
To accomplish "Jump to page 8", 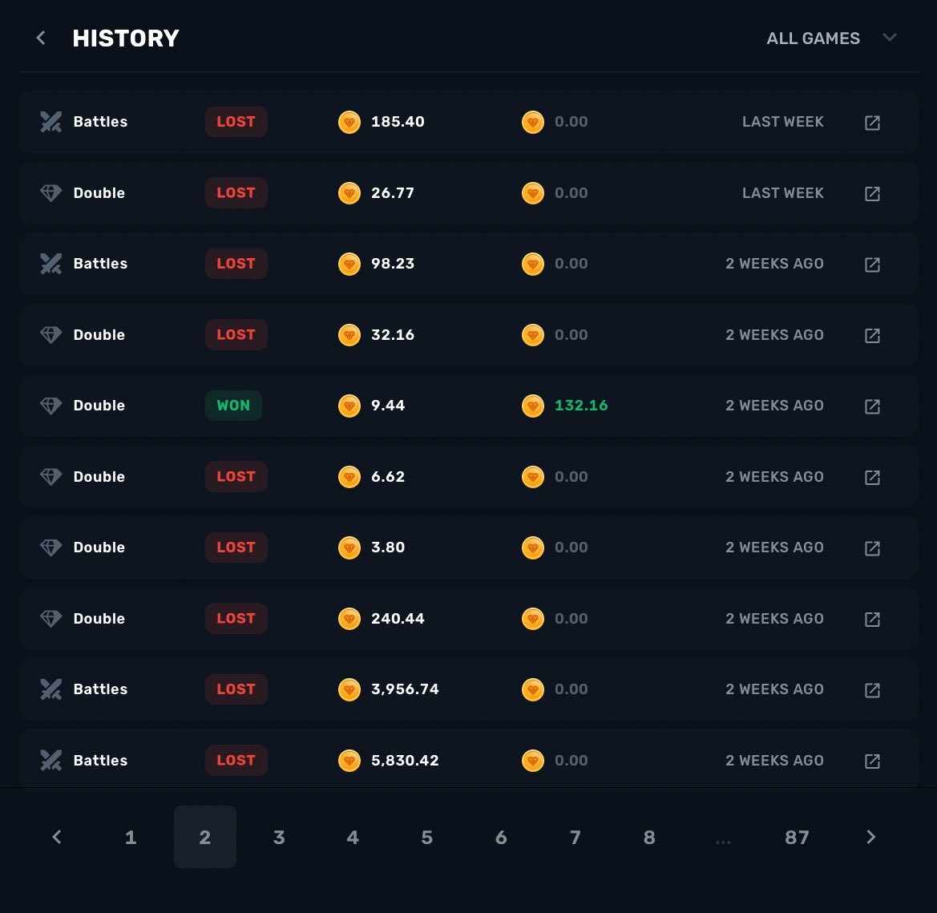I will pyautogui.click(x=649, y=837).
